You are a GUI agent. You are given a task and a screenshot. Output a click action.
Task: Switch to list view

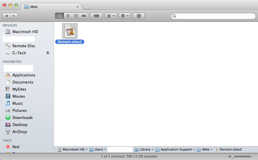68,16
